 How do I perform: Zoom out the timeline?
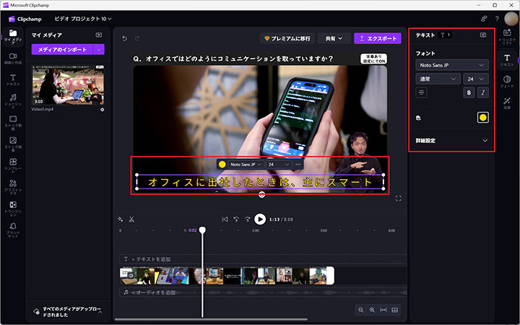coord(361,310)
